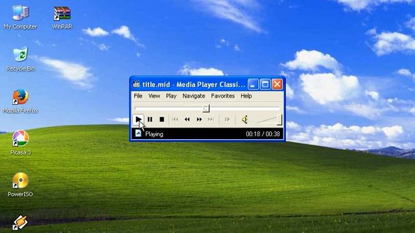
Task: Click the frame step icon
Action: [x=227, y=119]
